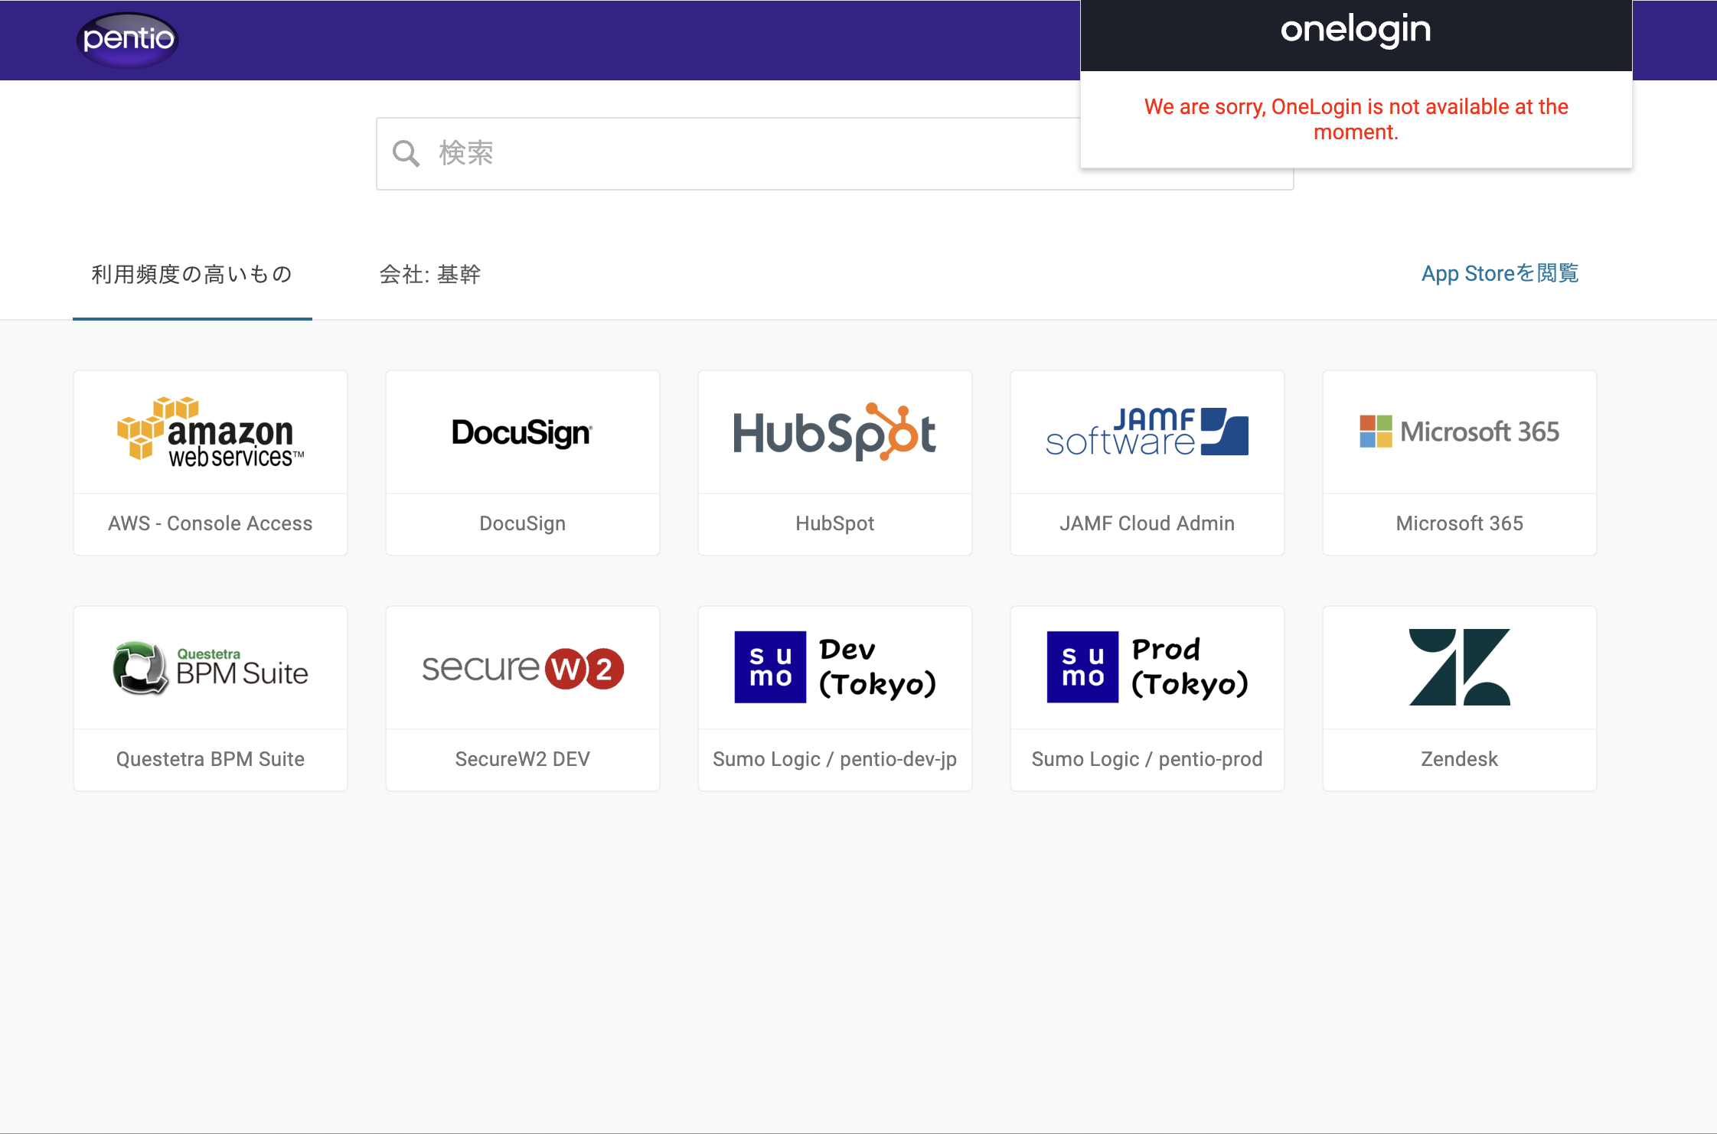The height and width of the screenshot is (1134, 1717).
Task: Launch Zendesk via its logo
Action: pyautogui.click(x=1459, y=667)
